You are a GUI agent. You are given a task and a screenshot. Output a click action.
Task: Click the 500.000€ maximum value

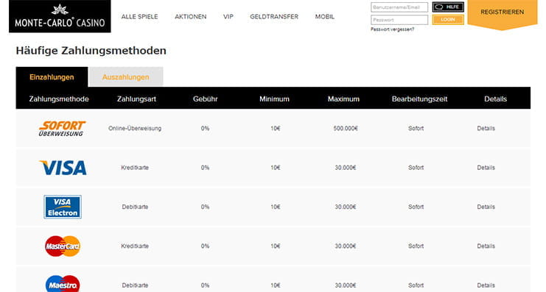(x=346, y=128)
